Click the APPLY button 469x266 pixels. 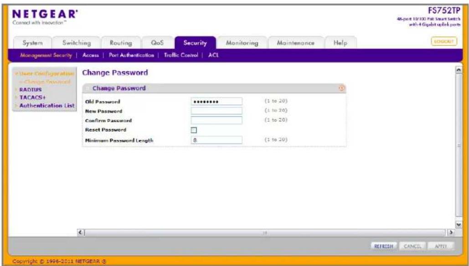(x=441, y=246)
